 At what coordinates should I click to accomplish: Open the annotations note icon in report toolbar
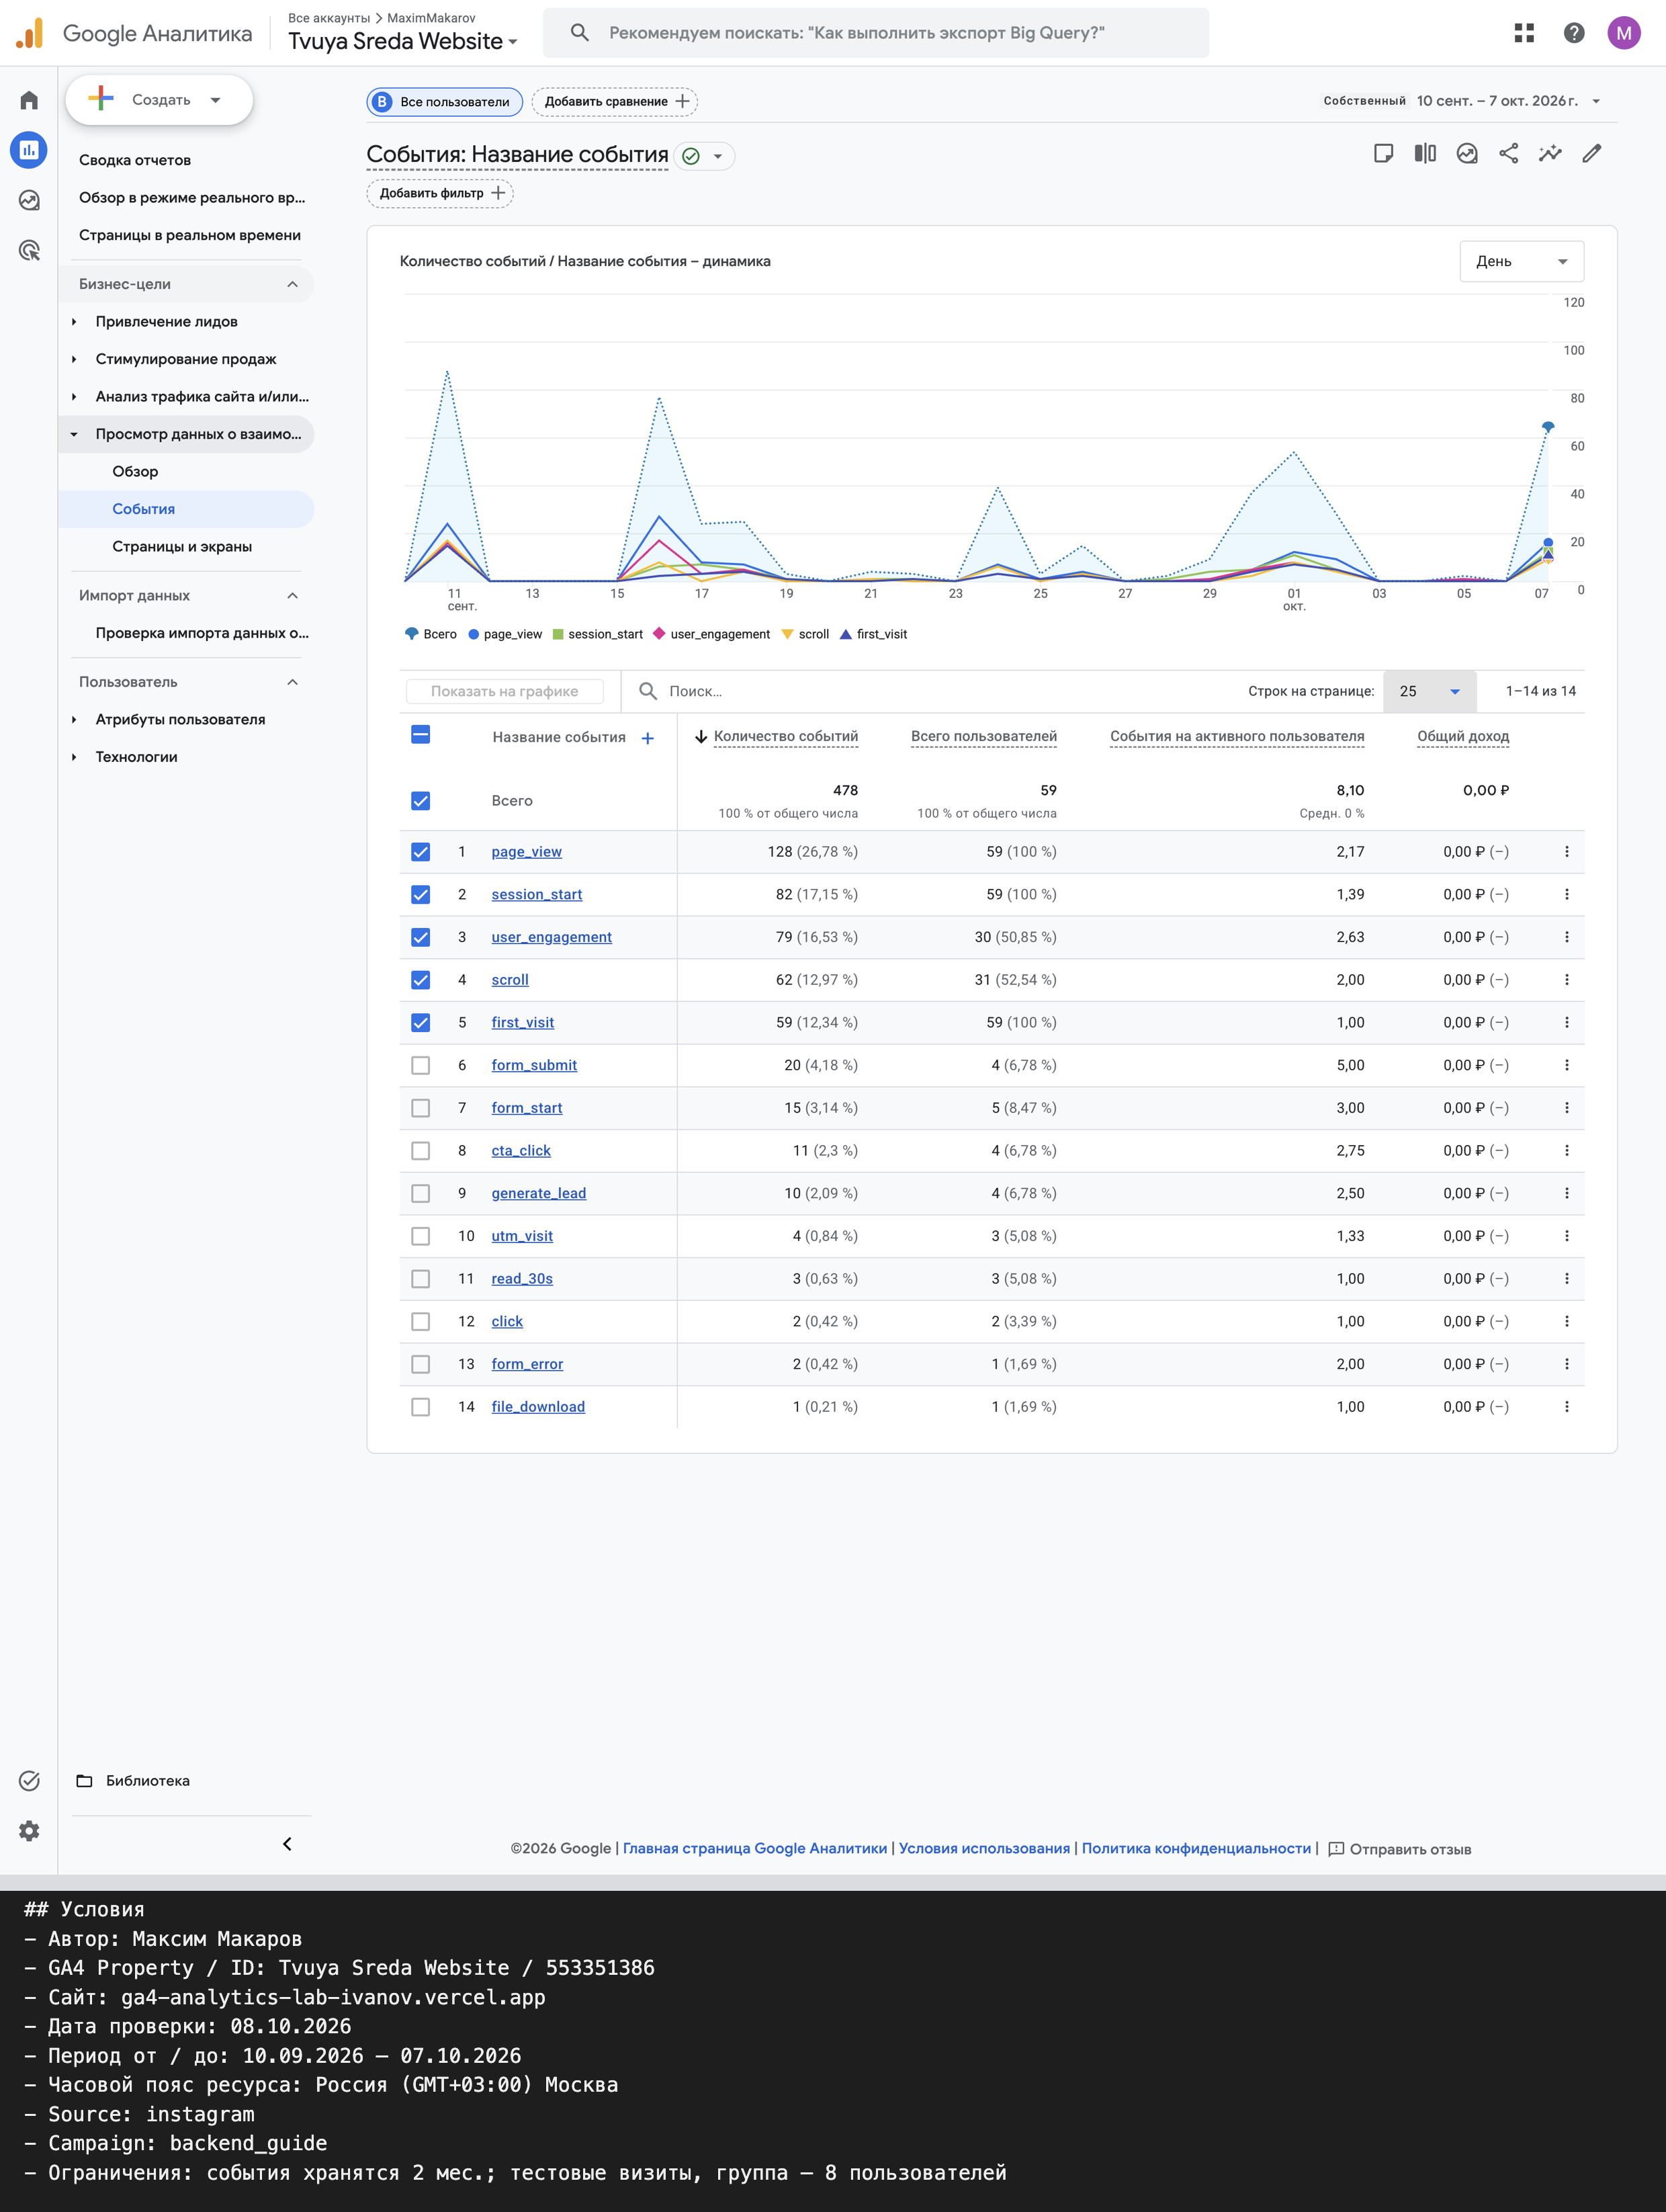[1383, 153]
